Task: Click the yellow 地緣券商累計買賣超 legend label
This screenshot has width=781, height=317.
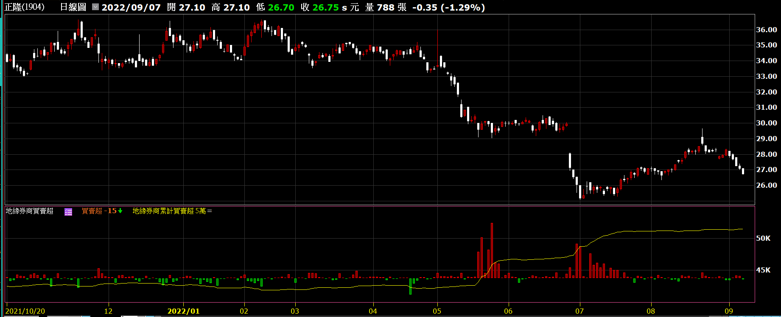Action: pos(163,211)
